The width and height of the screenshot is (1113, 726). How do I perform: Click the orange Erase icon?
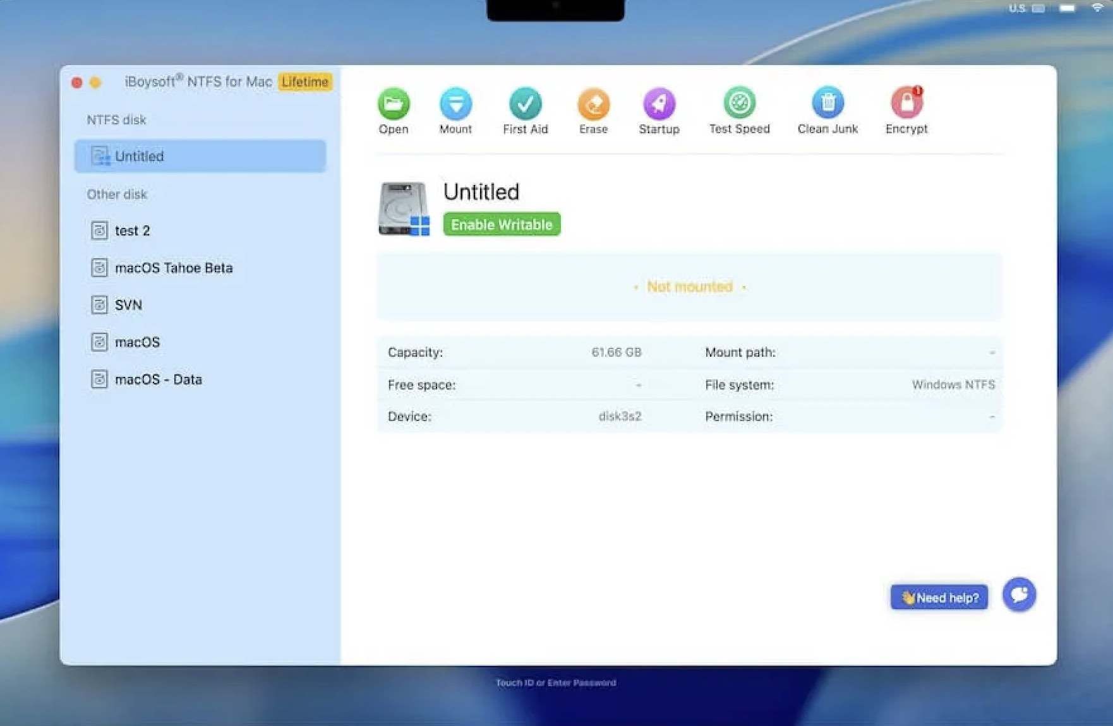[x=593, y=104]
